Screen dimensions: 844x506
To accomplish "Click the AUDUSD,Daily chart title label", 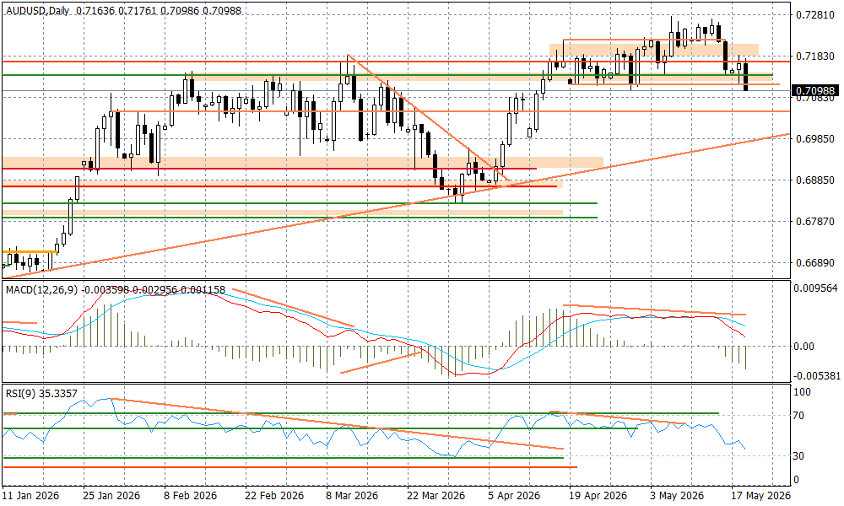I will [x=37, y=10].
